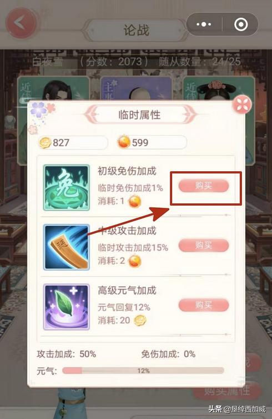The width and height of the screenshot is (272, 419).
Task: Select the blue attack boost token icon
Action: [67, 247]
